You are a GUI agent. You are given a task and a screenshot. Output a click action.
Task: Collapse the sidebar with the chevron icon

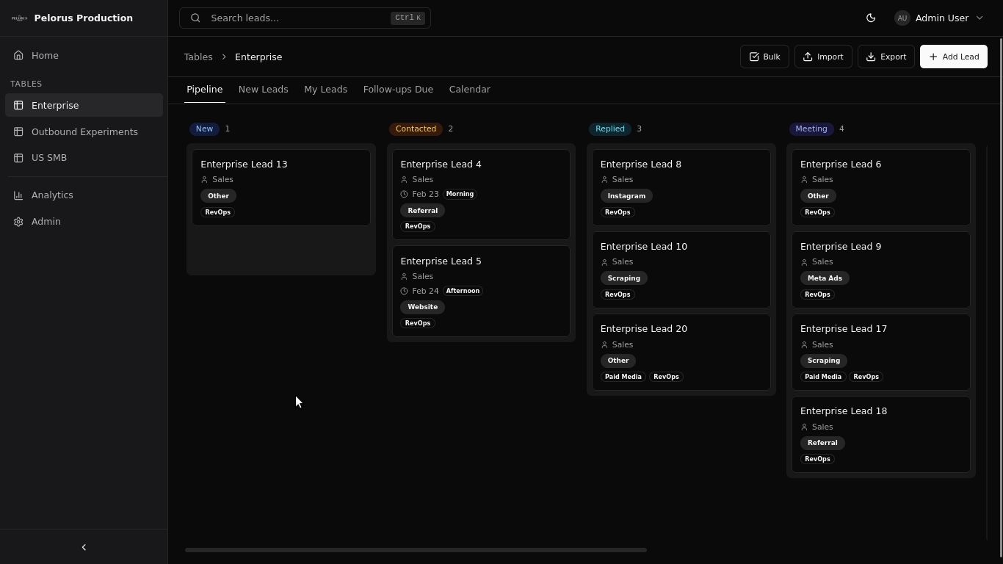(x=84, y=547)
